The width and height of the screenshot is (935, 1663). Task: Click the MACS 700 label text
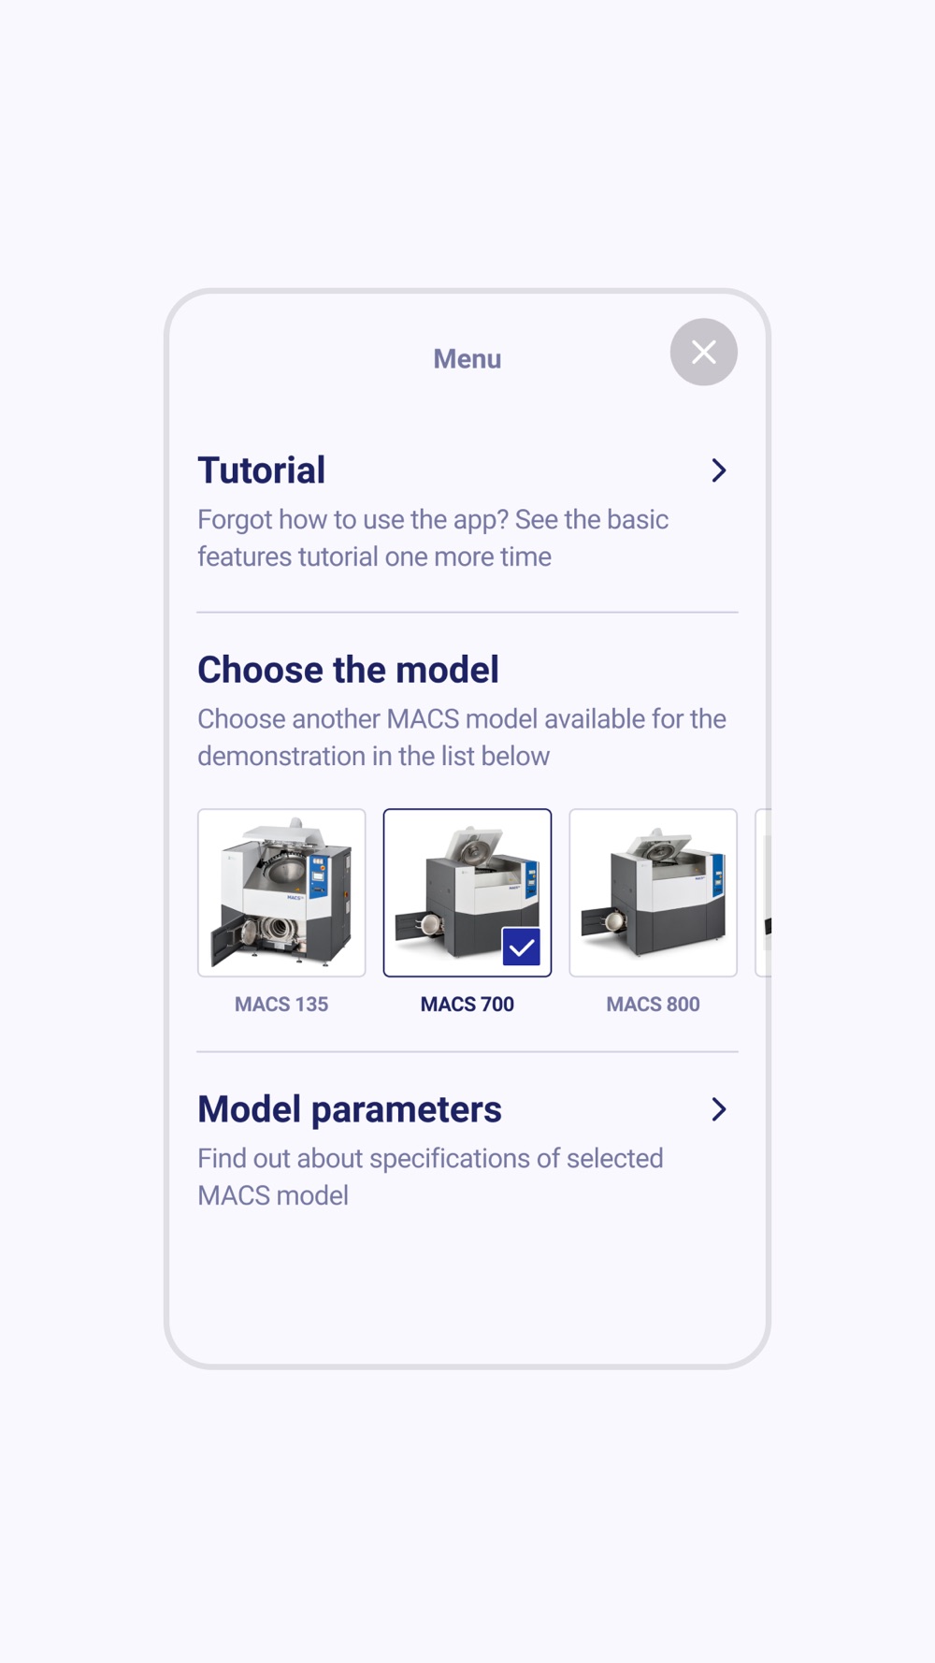point(467,1004)
